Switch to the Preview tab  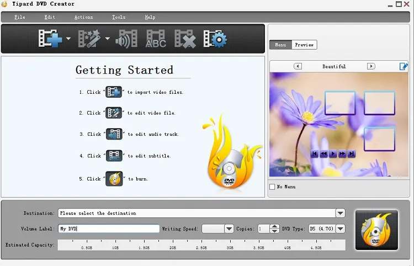click(304, 45)
